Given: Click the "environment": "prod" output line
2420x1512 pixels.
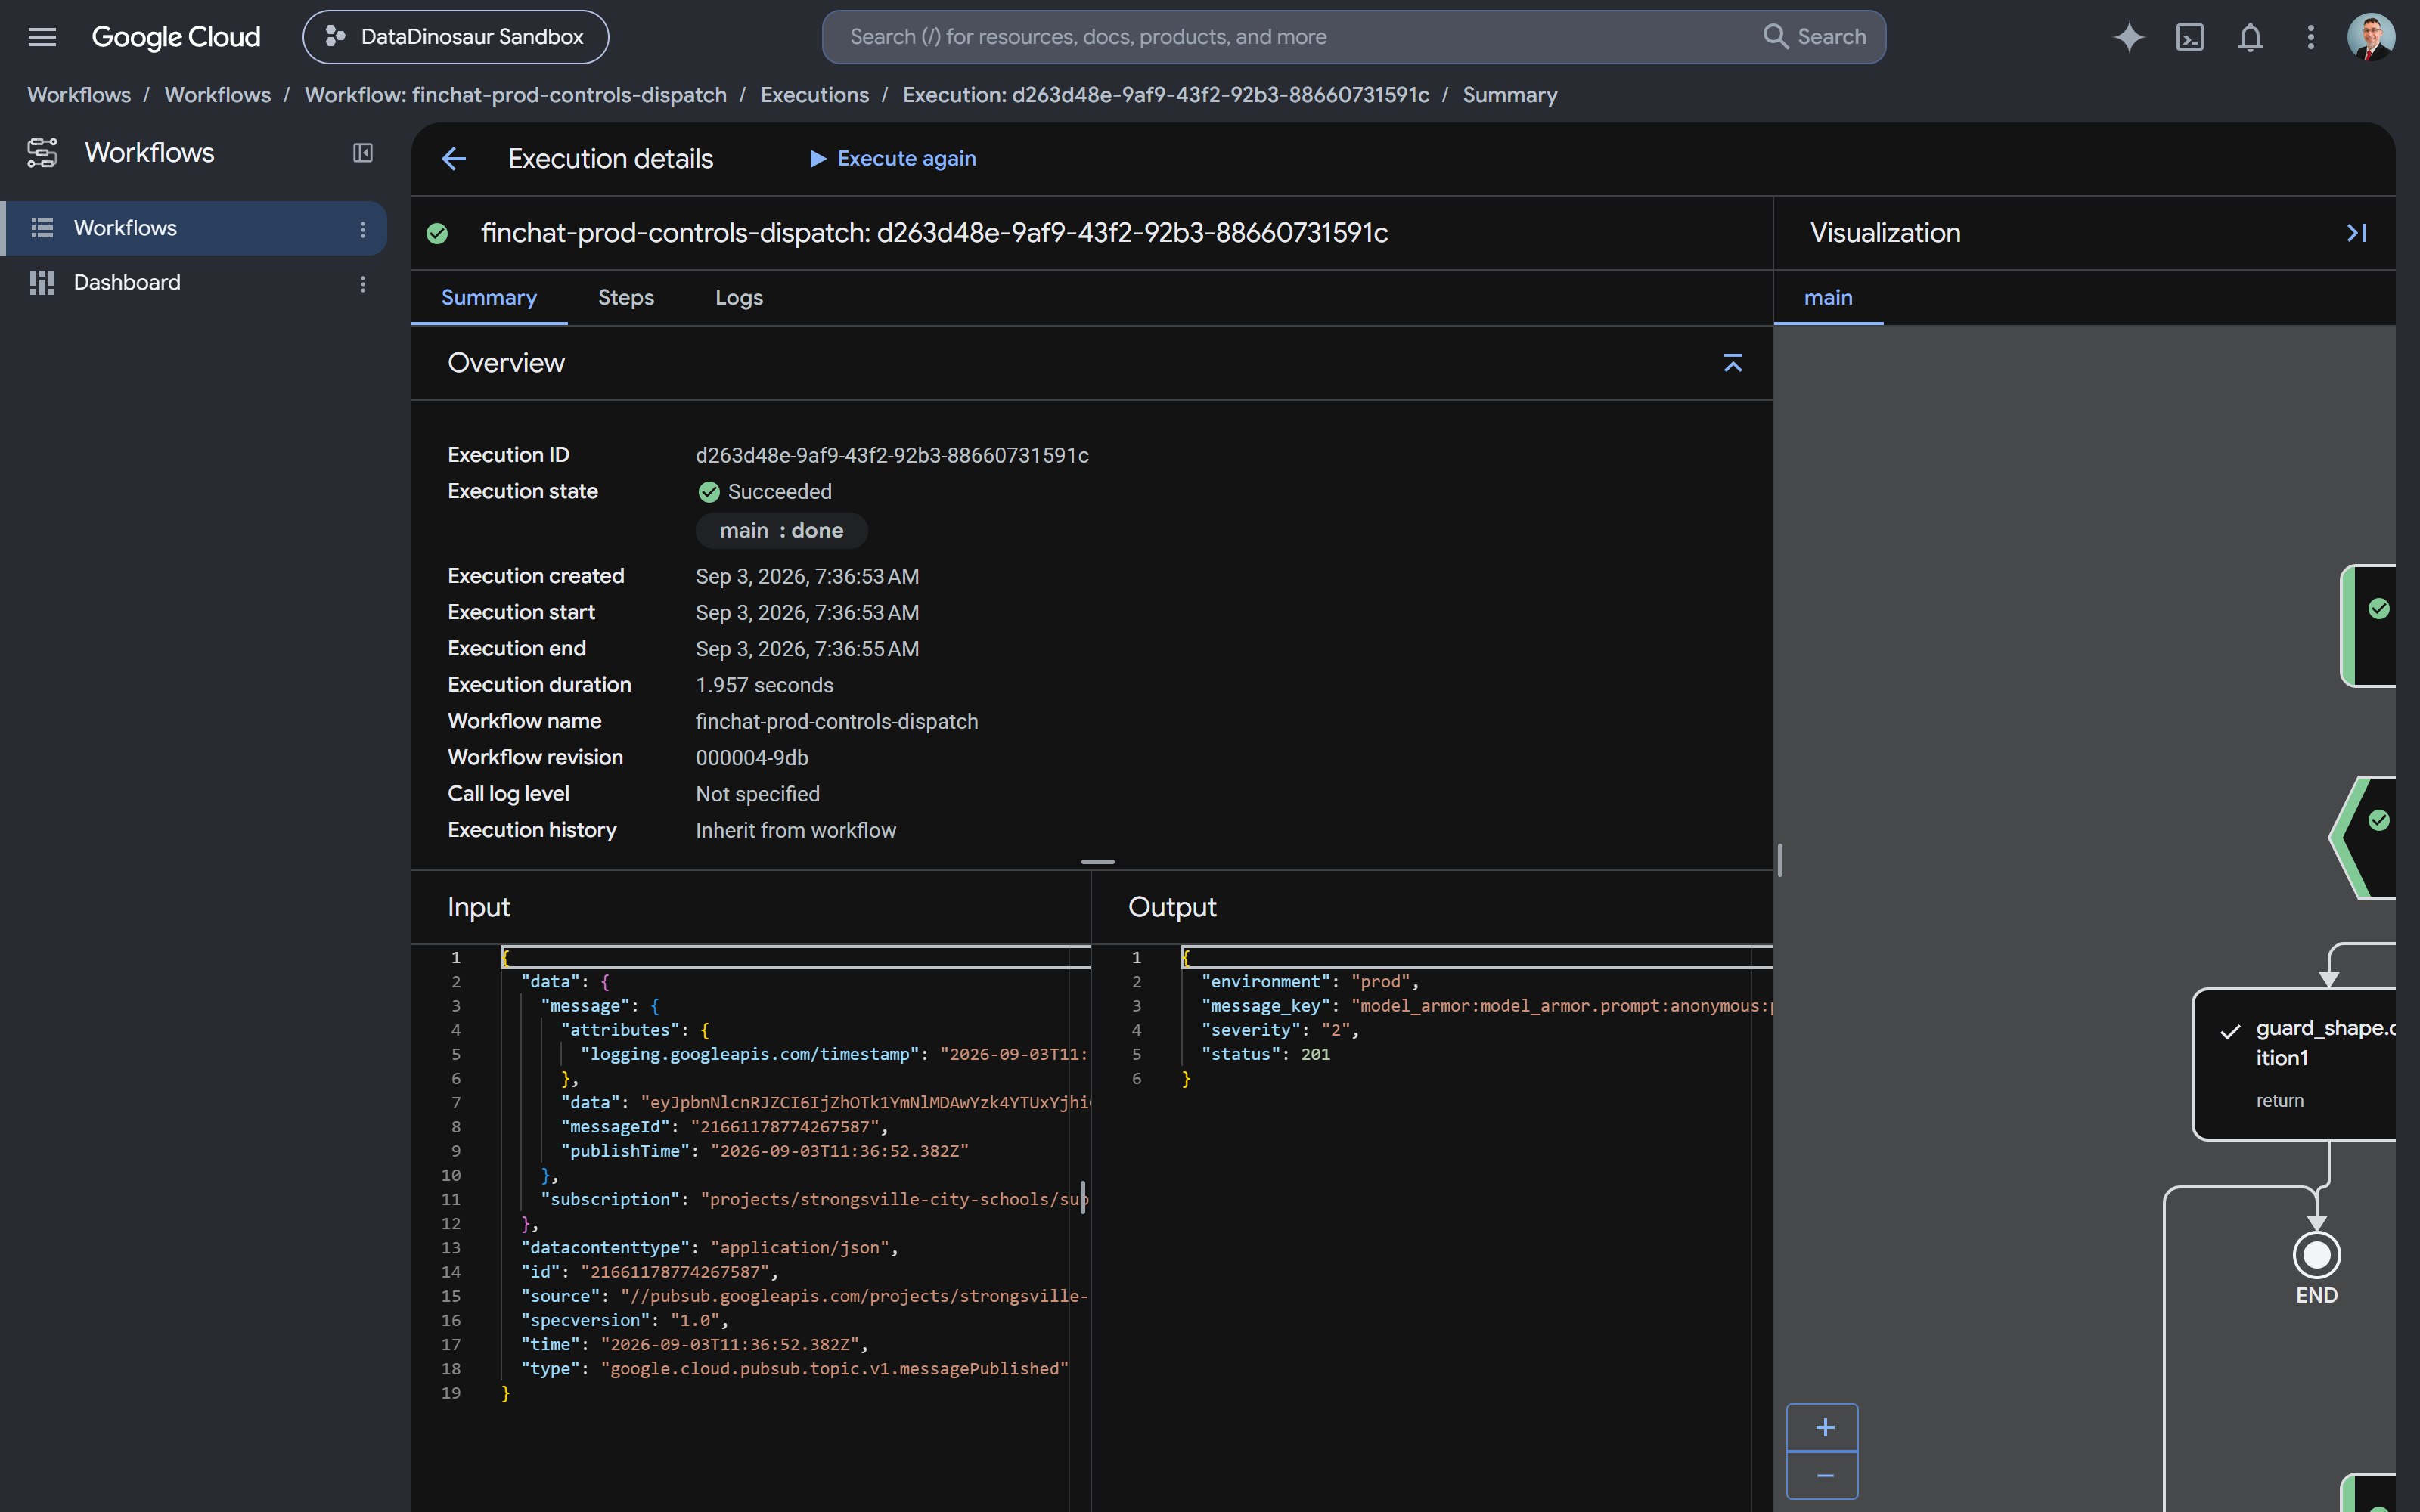Looking at the screenshot, I should pos(1310,982).
